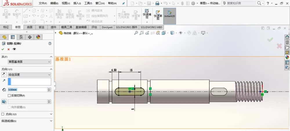290x131 pixels.
Task: Expand the 所选轮廓 section
Action: point(27,121)
